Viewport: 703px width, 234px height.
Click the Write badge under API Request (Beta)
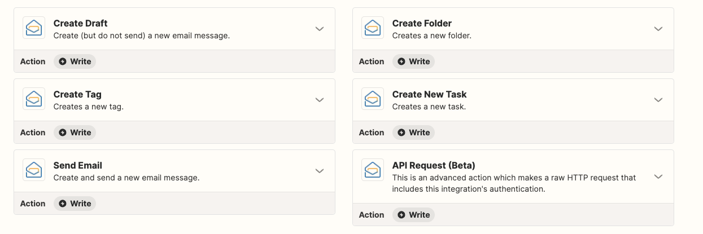pyautogui.click(x=413, y=215)
